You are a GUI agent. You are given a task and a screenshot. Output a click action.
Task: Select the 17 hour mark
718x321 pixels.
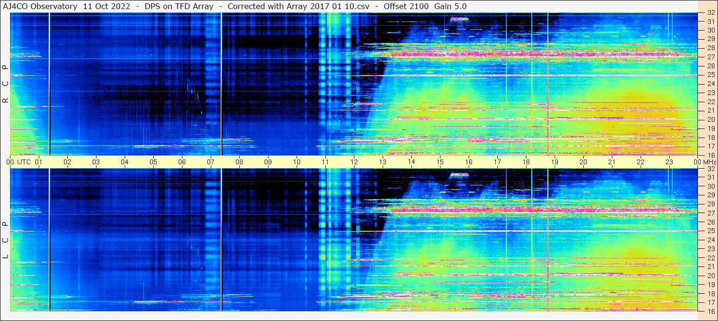[x=497, y=162]
